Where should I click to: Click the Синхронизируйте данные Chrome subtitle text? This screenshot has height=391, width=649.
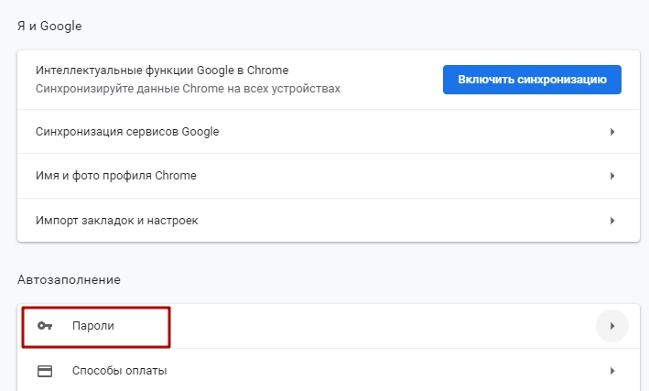click(188, 89)
